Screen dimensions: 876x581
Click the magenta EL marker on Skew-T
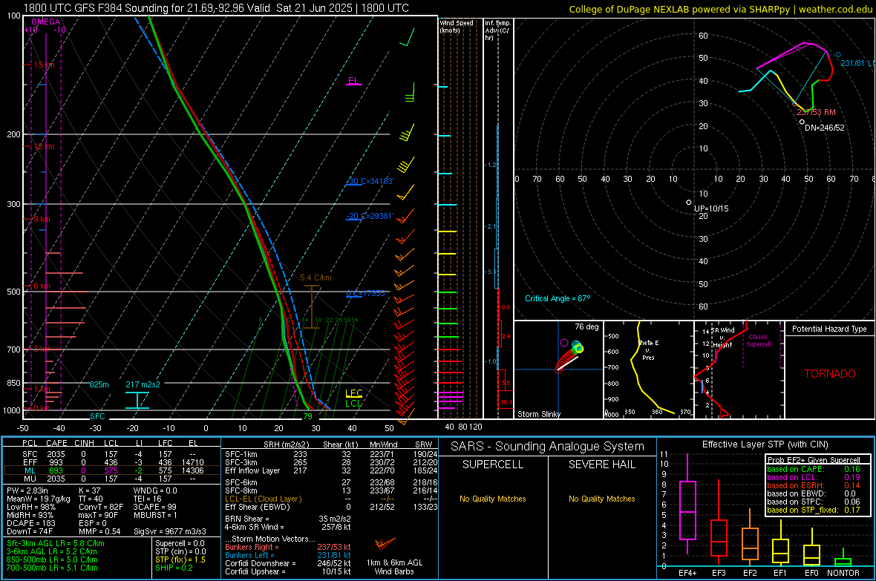353,82
